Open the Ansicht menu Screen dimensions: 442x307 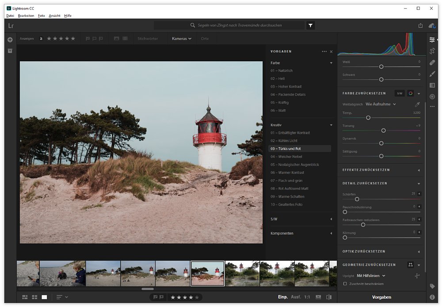(x=54, y=15)
